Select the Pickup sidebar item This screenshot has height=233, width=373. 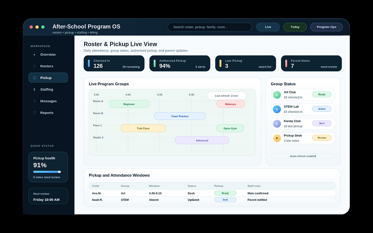[48, 78]
